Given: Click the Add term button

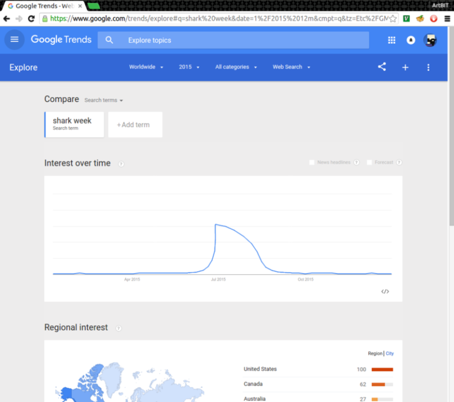Looking at the screenshot, I should coord(135,125).
